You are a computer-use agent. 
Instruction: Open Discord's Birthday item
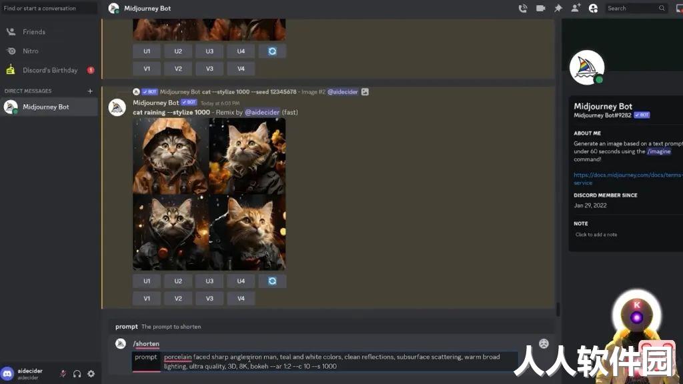coord(49,70)
